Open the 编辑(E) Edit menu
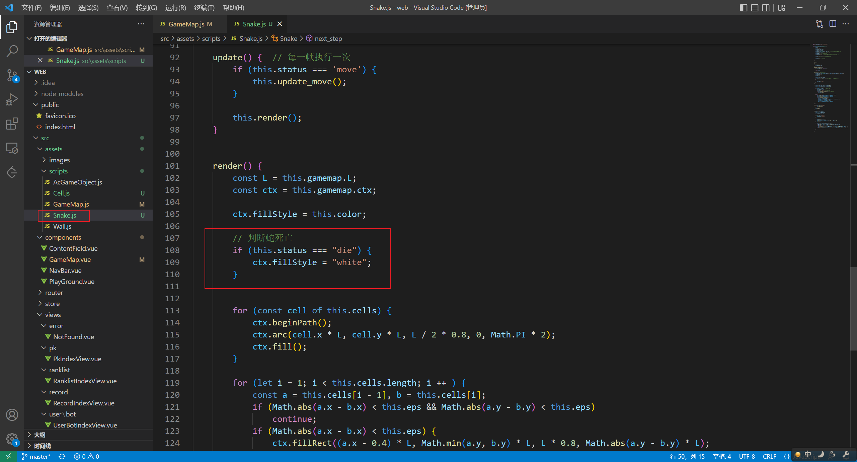Image resolution: width=857 pixels, height=462 pixels. point(60,7)
